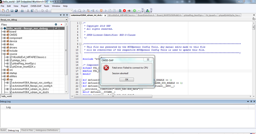Click the Download and Debug green play icon
The height and width of the screenshot is (134, 256).
click(134, 10)
